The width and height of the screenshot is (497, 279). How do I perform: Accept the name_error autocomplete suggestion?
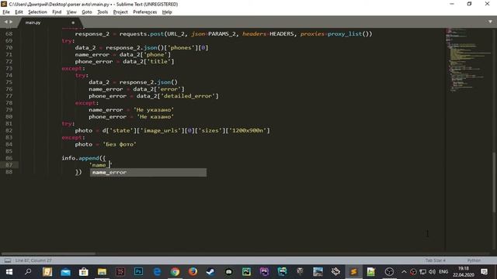pos(148,172)
